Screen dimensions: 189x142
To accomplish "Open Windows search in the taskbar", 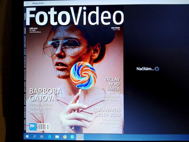I will pyautogui.click(x=34, y=136).
